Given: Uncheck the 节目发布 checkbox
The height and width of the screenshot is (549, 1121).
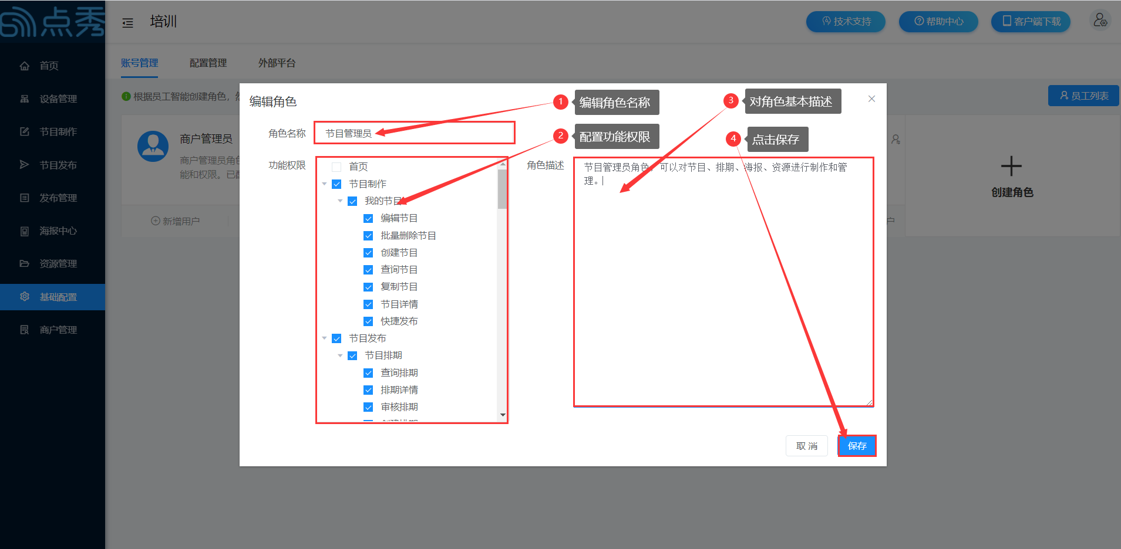Looking at the screenshot, I should 336,338.
